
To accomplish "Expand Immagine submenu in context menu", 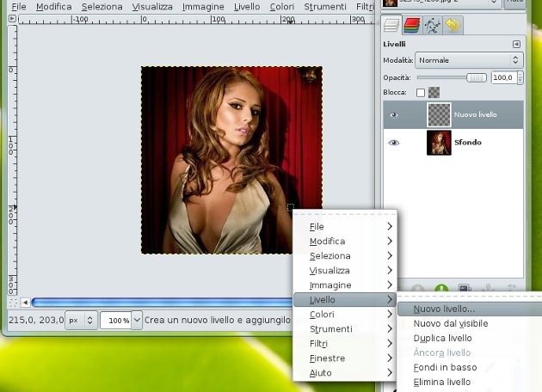I will (x=345, y=285).
